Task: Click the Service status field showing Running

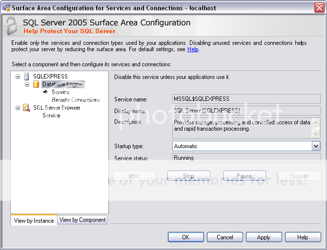Action: (246, 158)
